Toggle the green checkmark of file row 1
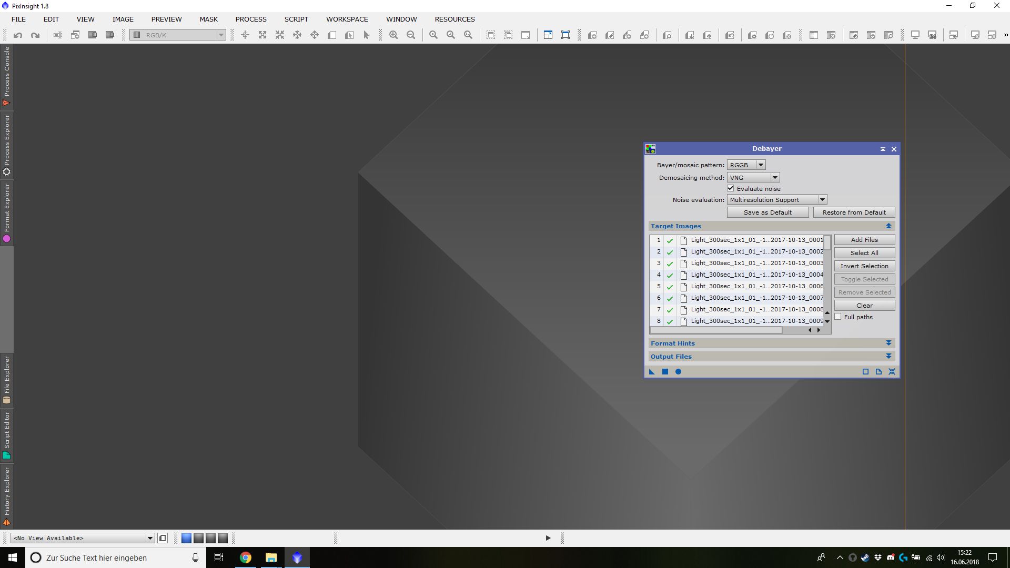Image resolution: width=1010 pixels, height=568 pixels. click(670, 240)
